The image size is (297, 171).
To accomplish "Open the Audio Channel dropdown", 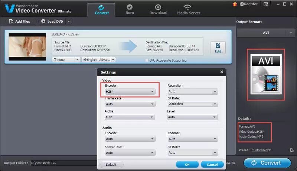I will click(193, 139).
